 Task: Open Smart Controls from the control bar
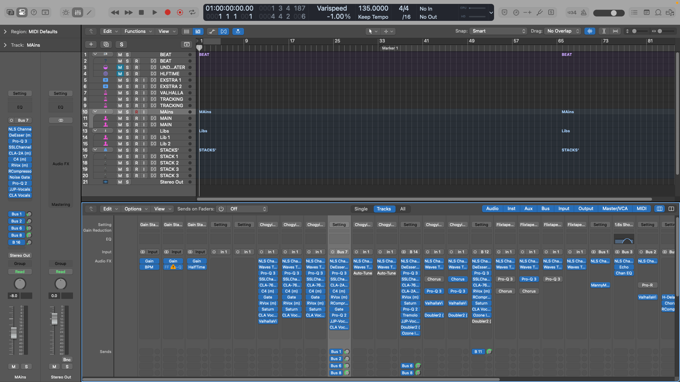click(66, 12)
